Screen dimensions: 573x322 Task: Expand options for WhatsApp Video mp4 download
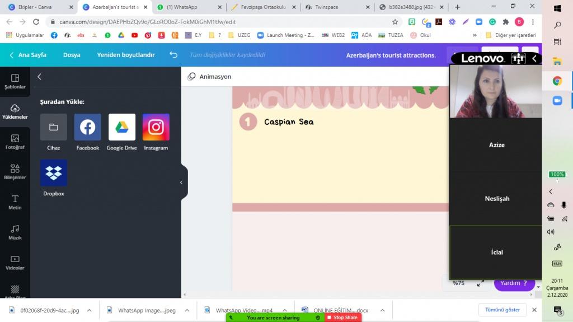[x=284, y=310]
